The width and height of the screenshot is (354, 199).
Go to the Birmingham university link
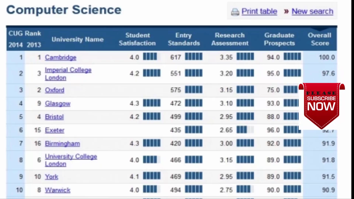tap(62, 143)
